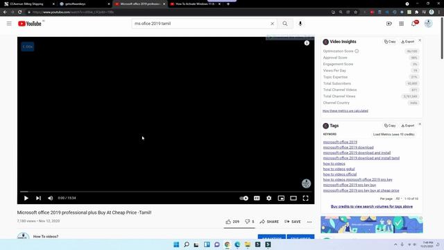444x250 pixels.
Task: Click the channel watermark in the player
Action: 306,183
